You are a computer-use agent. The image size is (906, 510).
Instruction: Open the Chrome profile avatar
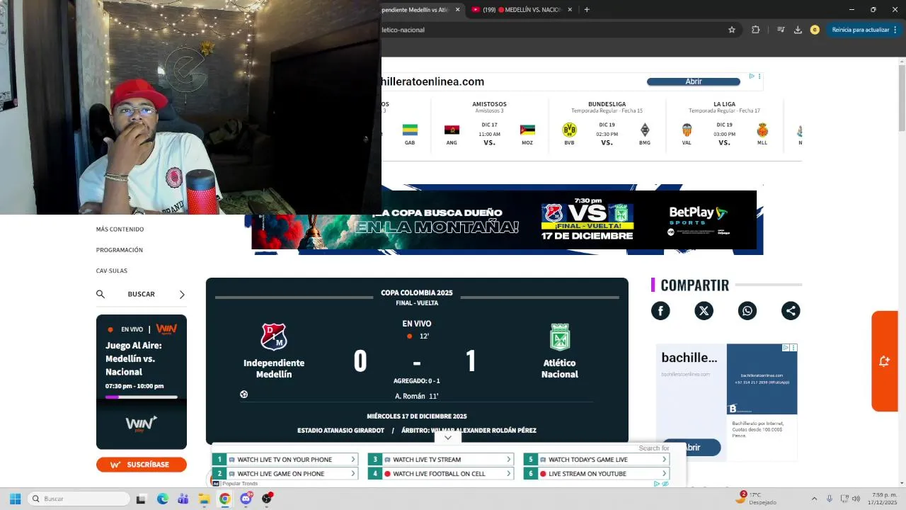coord(815,30)
